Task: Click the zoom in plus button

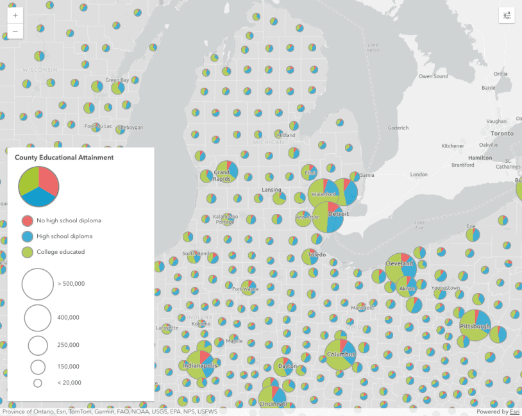Action: [x=15, y=15]
